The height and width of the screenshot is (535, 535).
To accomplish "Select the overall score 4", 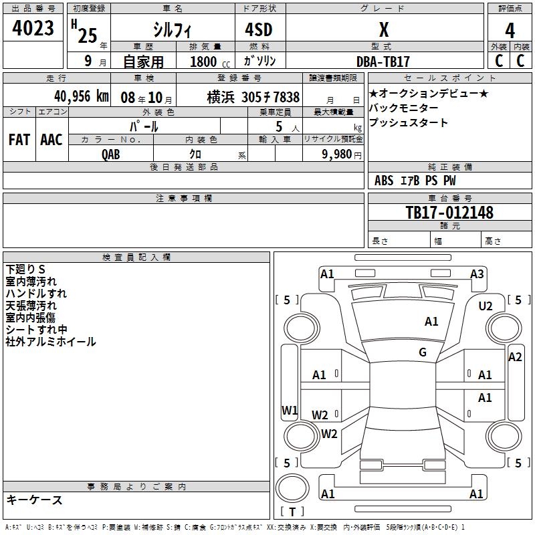I will (510, 30).
